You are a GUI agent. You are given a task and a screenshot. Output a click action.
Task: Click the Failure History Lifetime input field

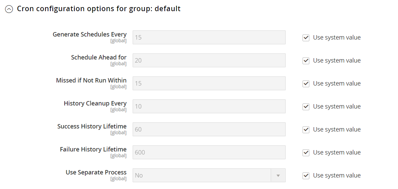pyautogui.click(x=209, y=152)
